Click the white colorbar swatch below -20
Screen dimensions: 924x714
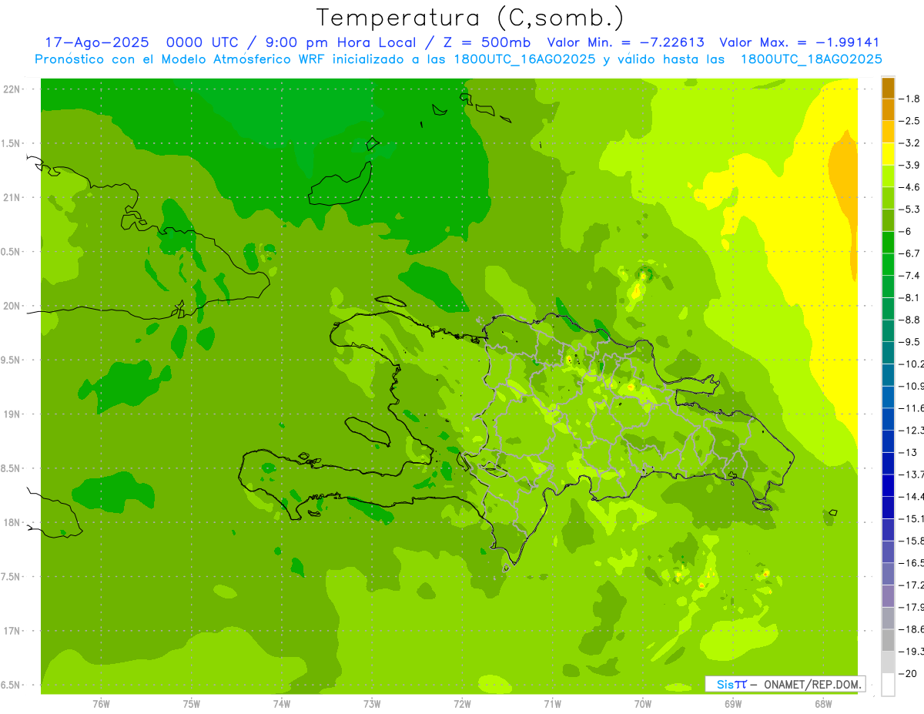(x=889, y=684)
